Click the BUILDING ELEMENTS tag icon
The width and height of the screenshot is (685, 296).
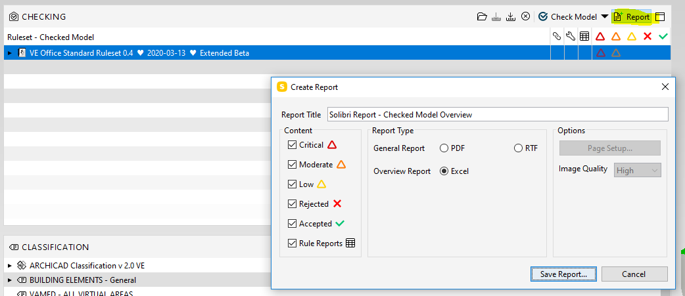pos(22,280)
